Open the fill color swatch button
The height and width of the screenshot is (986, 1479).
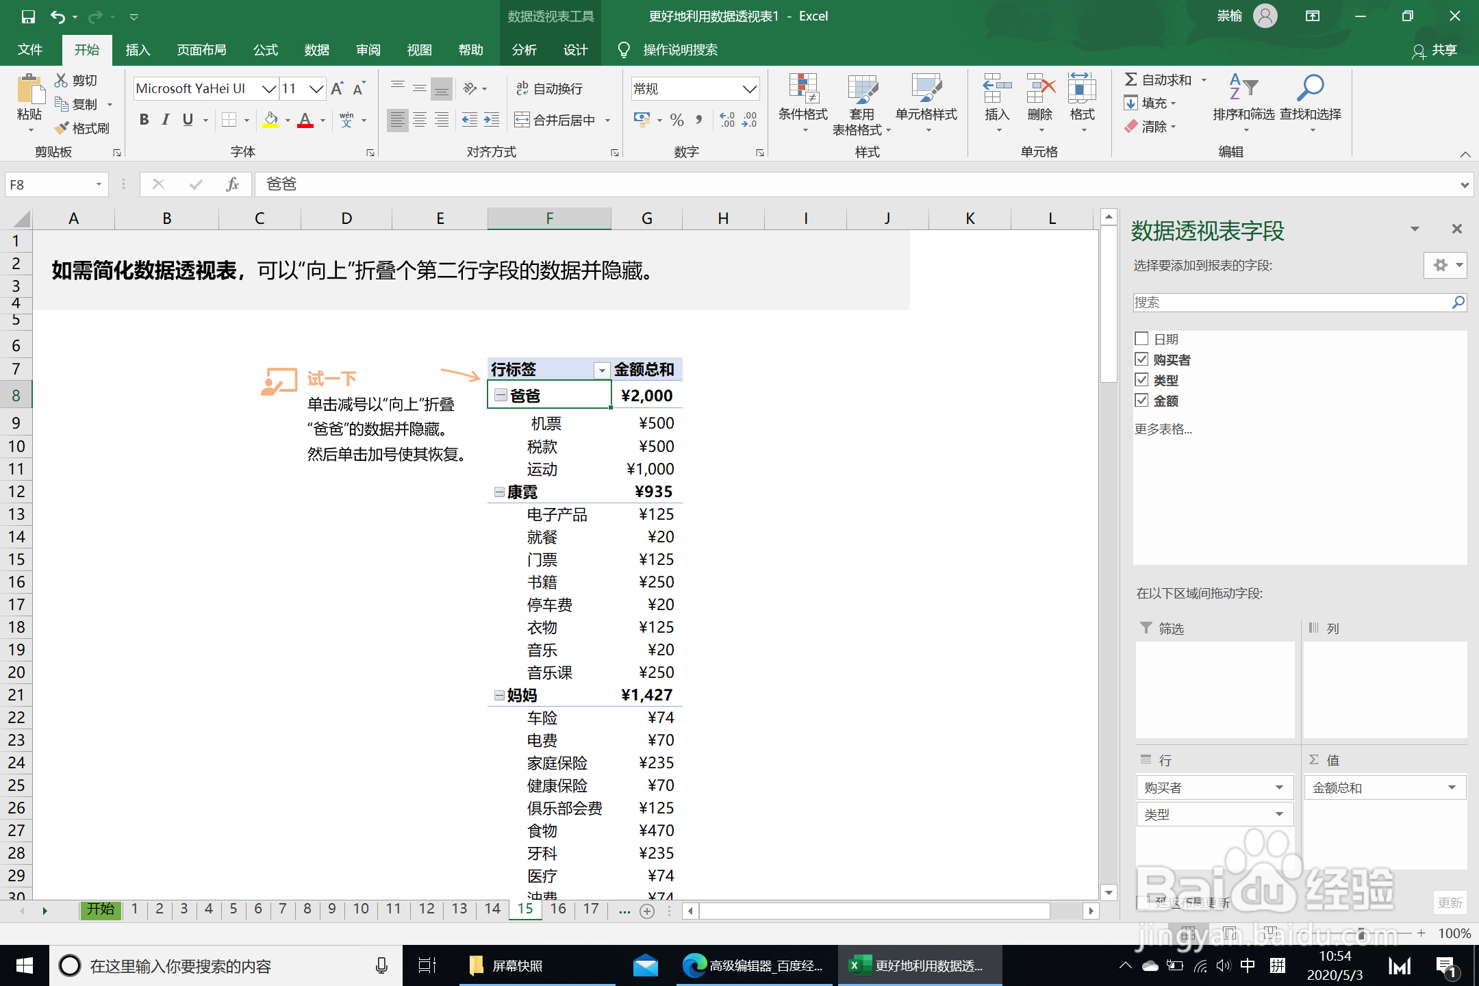(x=271, y=120)
